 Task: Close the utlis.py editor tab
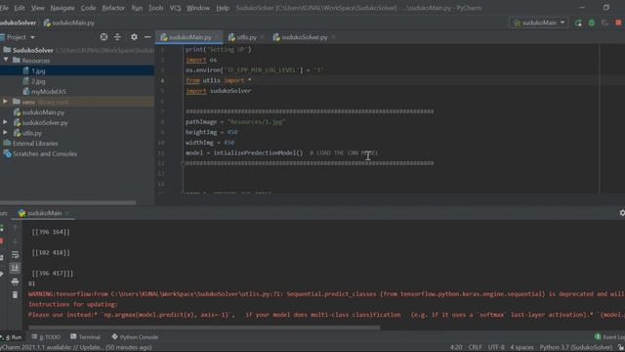(x=262, y=37)
